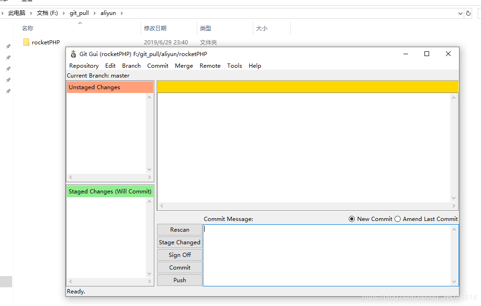Click up arrow of Staged Changes scrollbar
This screenshot has width=481, height=306.
click(x=150, y=201)
